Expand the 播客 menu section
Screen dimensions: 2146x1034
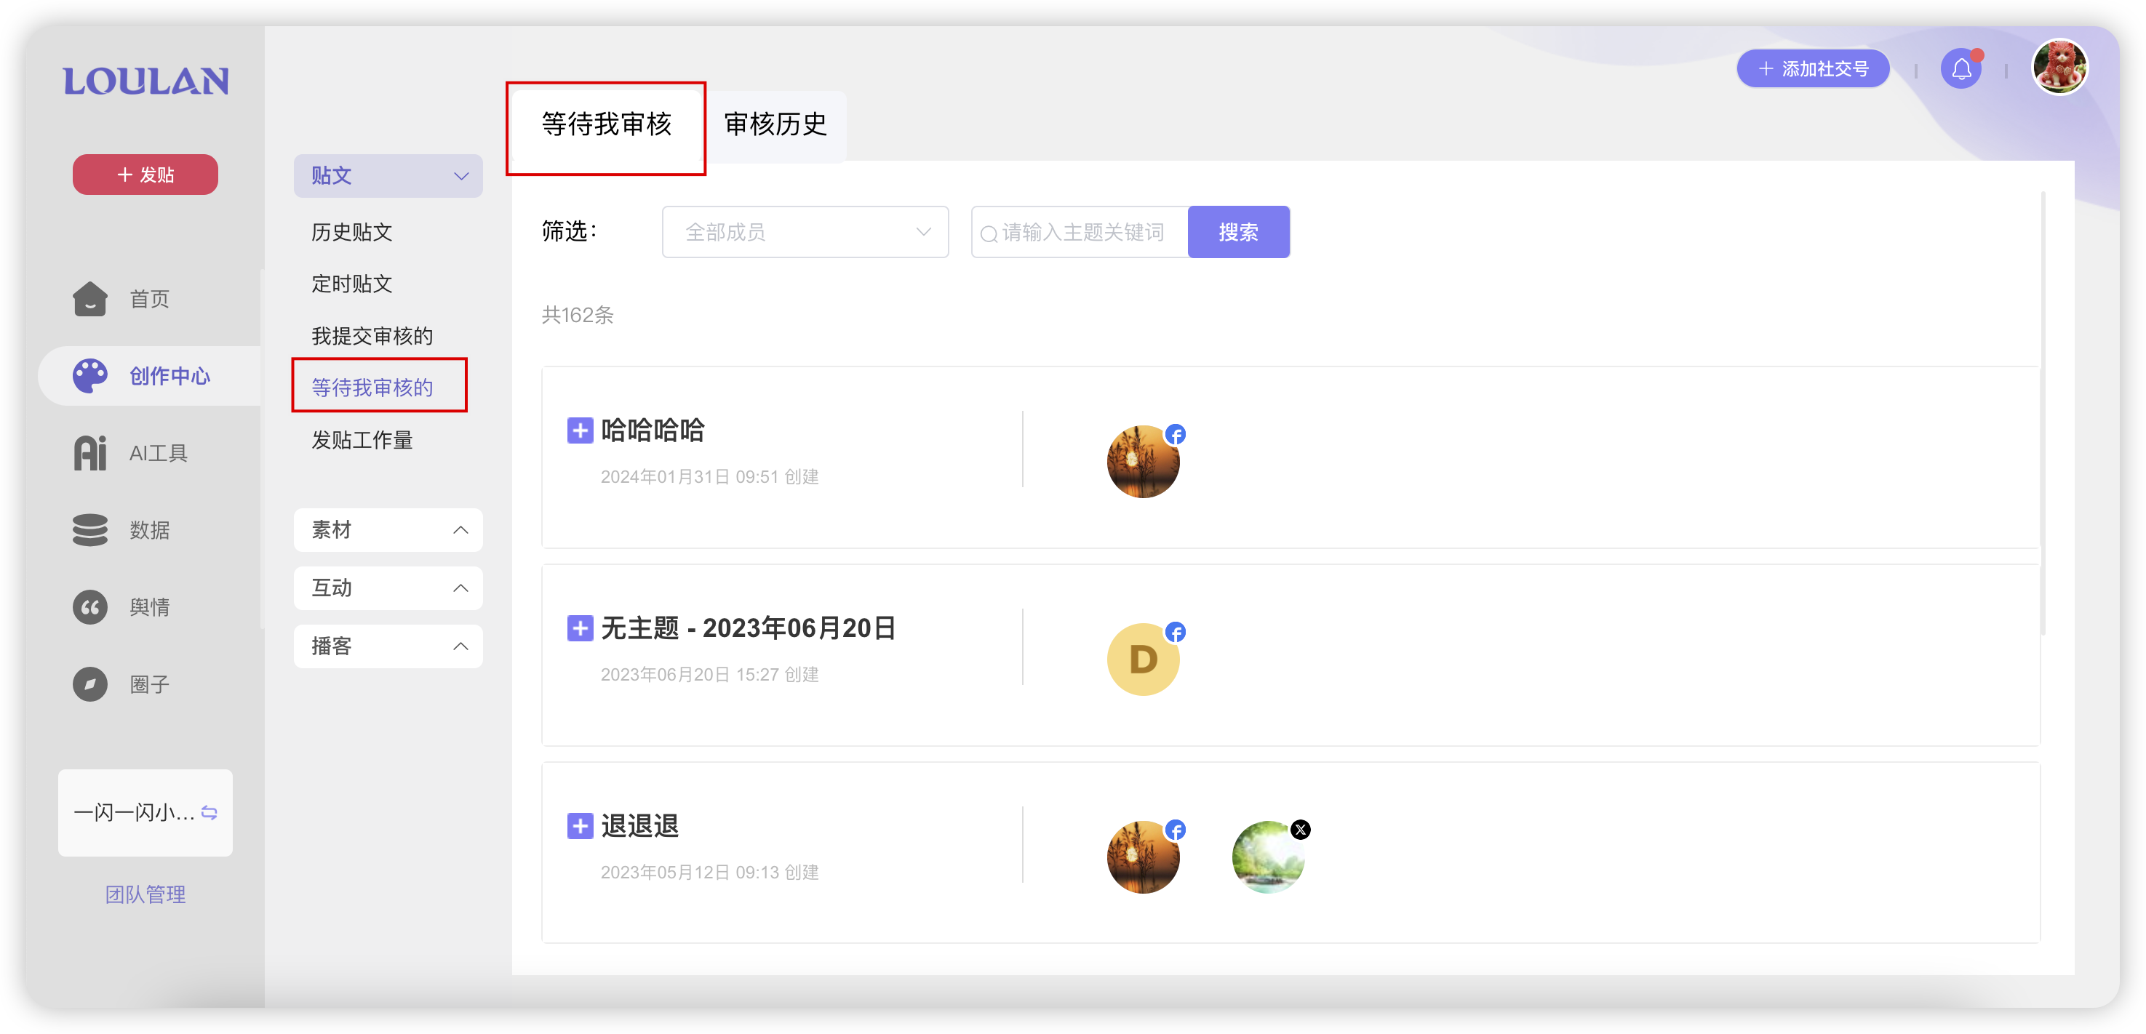click(388, 646)
